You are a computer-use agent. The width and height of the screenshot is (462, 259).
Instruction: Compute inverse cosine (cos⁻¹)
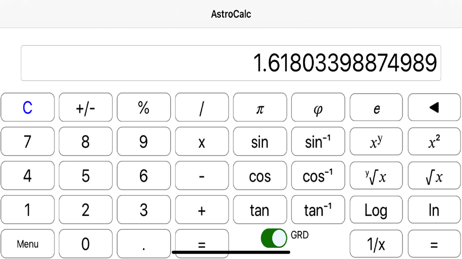tap(318, 176)
